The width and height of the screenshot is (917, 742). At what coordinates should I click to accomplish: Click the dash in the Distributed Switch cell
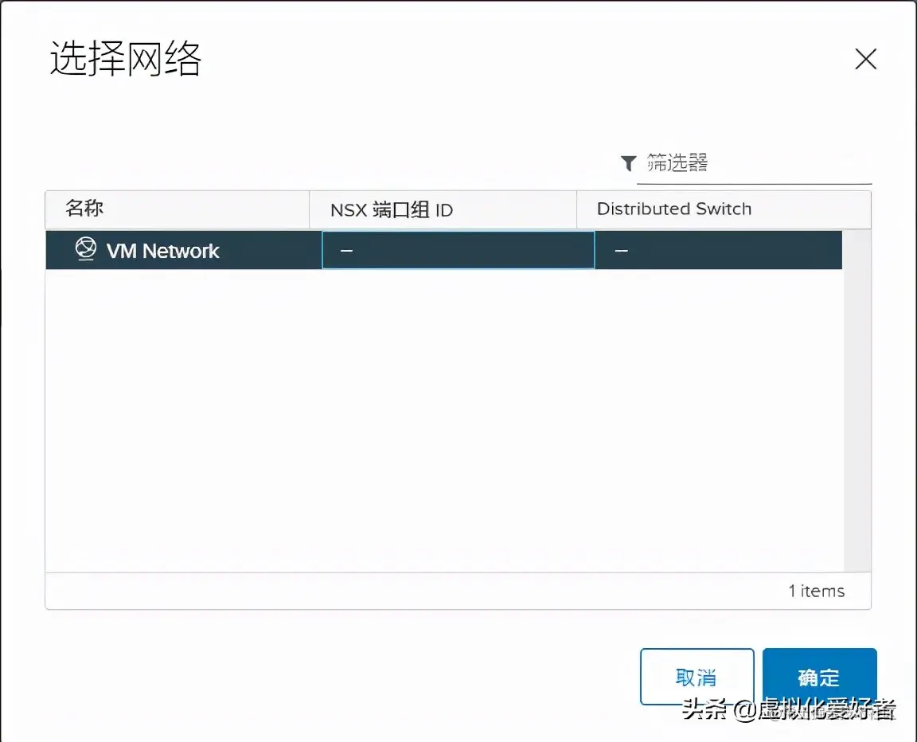coord(621,249)
